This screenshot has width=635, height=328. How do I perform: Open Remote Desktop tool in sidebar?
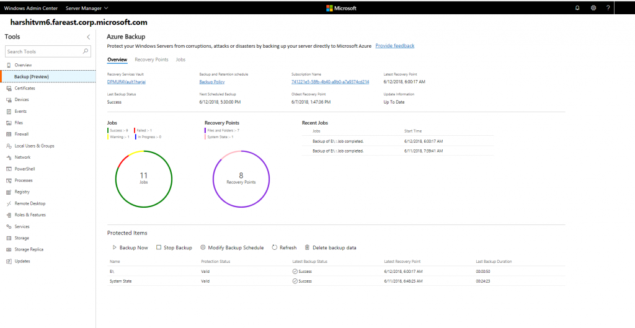pyautogui.click(x=30, y=203)
